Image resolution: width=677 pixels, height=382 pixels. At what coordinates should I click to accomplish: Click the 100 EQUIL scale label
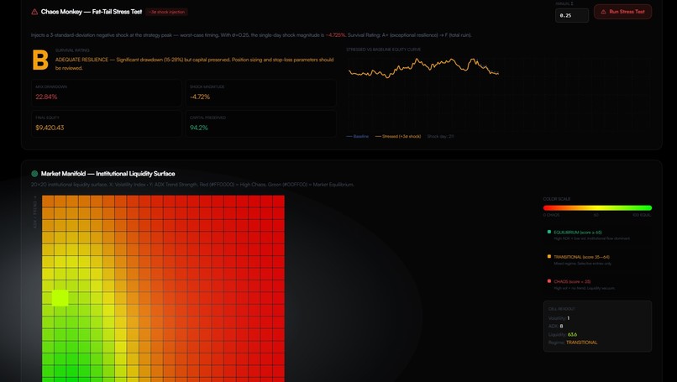click(642, 215)
